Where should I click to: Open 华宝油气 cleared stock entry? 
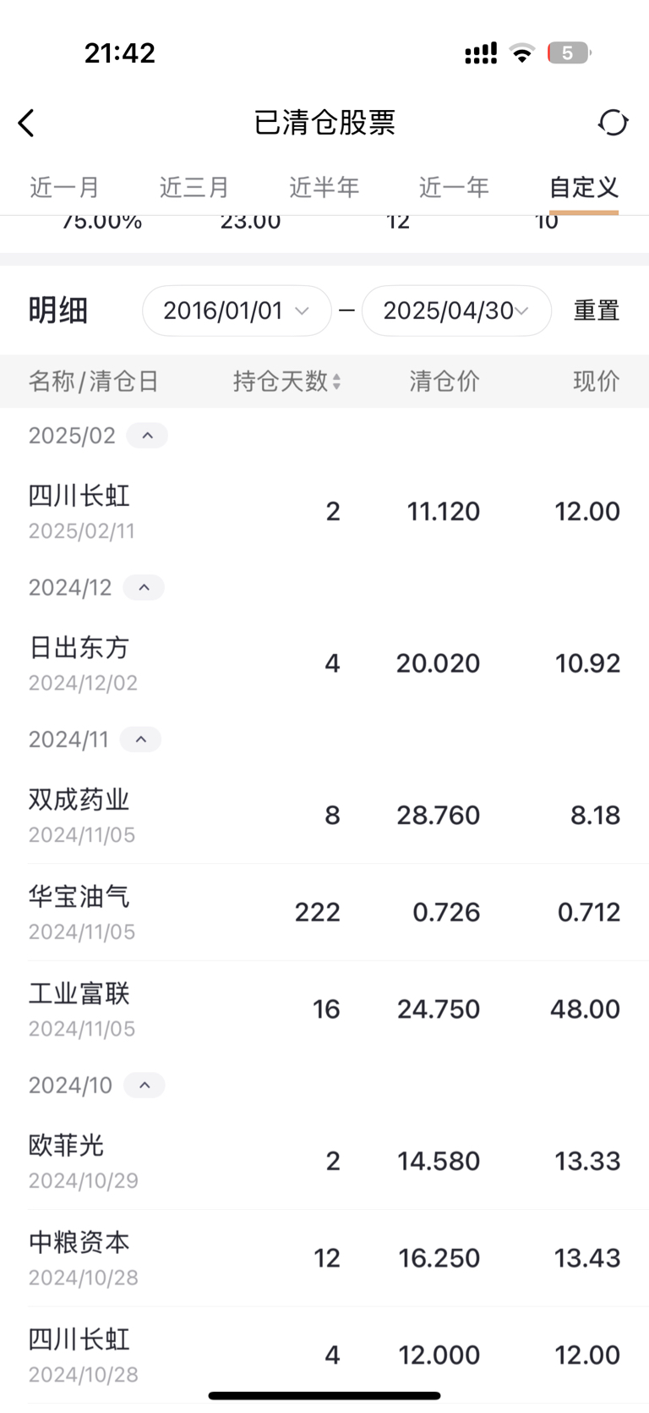324,912
